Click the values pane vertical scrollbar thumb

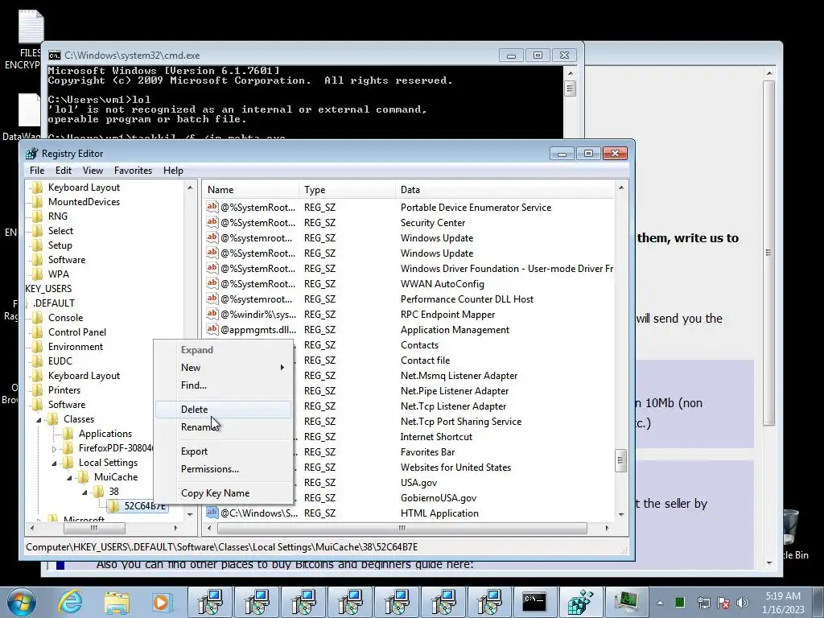coord(620,461)
